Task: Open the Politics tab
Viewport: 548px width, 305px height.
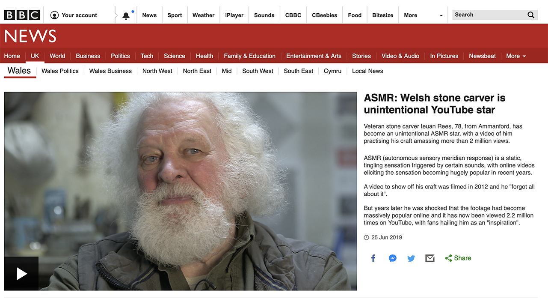Action: [120, 56]
